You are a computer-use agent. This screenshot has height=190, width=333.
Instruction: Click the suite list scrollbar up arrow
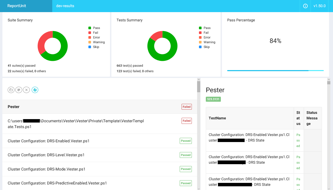tap(199, 80)
